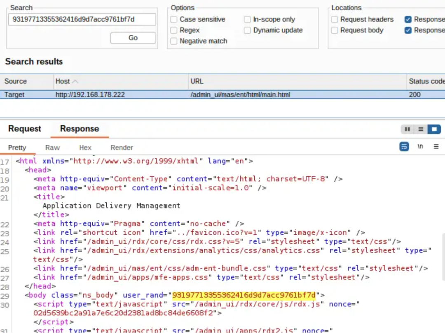The width and height of the screenshot is (445, 333).
Task: Click the 200 status code cell
Action: [415, 95]
